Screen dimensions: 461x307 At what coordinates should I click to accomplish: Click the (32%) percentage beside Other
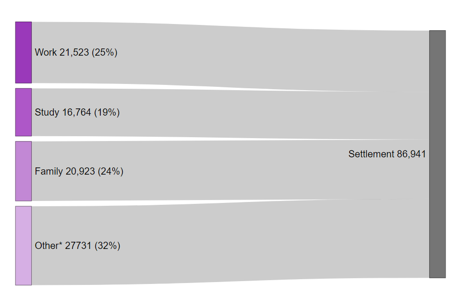pos(107,246)
